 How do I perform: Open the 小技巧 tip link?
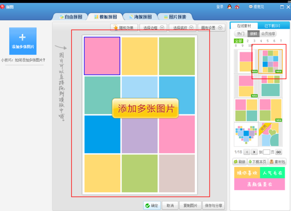[23, 60]
